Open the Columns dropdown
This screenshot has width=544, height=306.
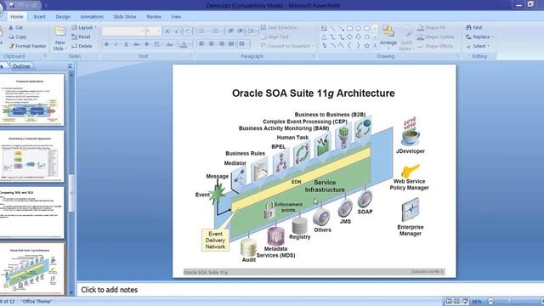click(x=244, y=43)
